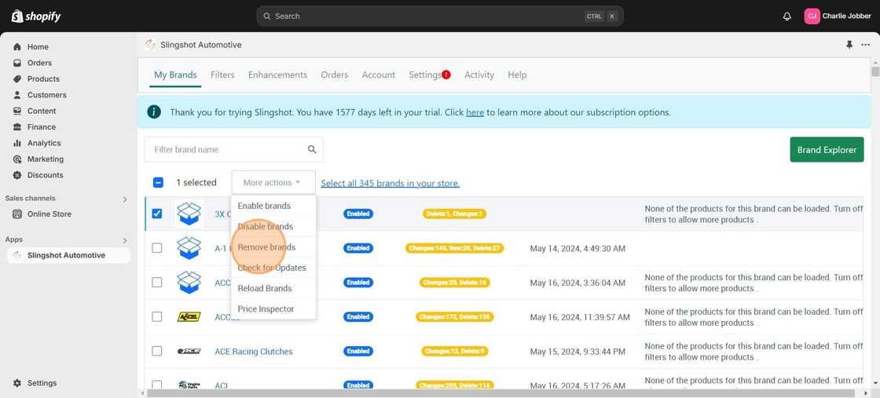
Task: Click Enabled badge in ACCEL row
Action: (358, 316)
